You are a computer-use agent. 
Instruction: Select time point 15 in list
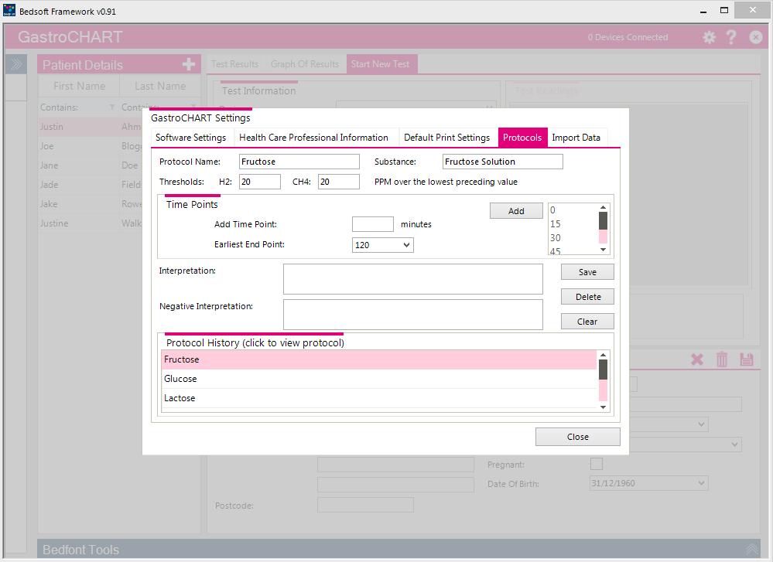tap(573, 223)
